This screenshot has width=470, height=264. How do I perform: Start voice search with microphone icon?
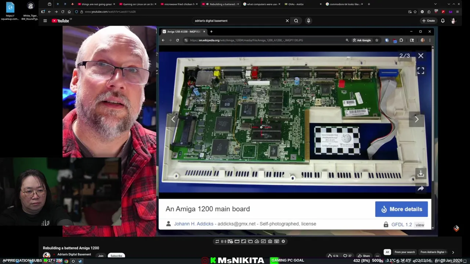308,21
